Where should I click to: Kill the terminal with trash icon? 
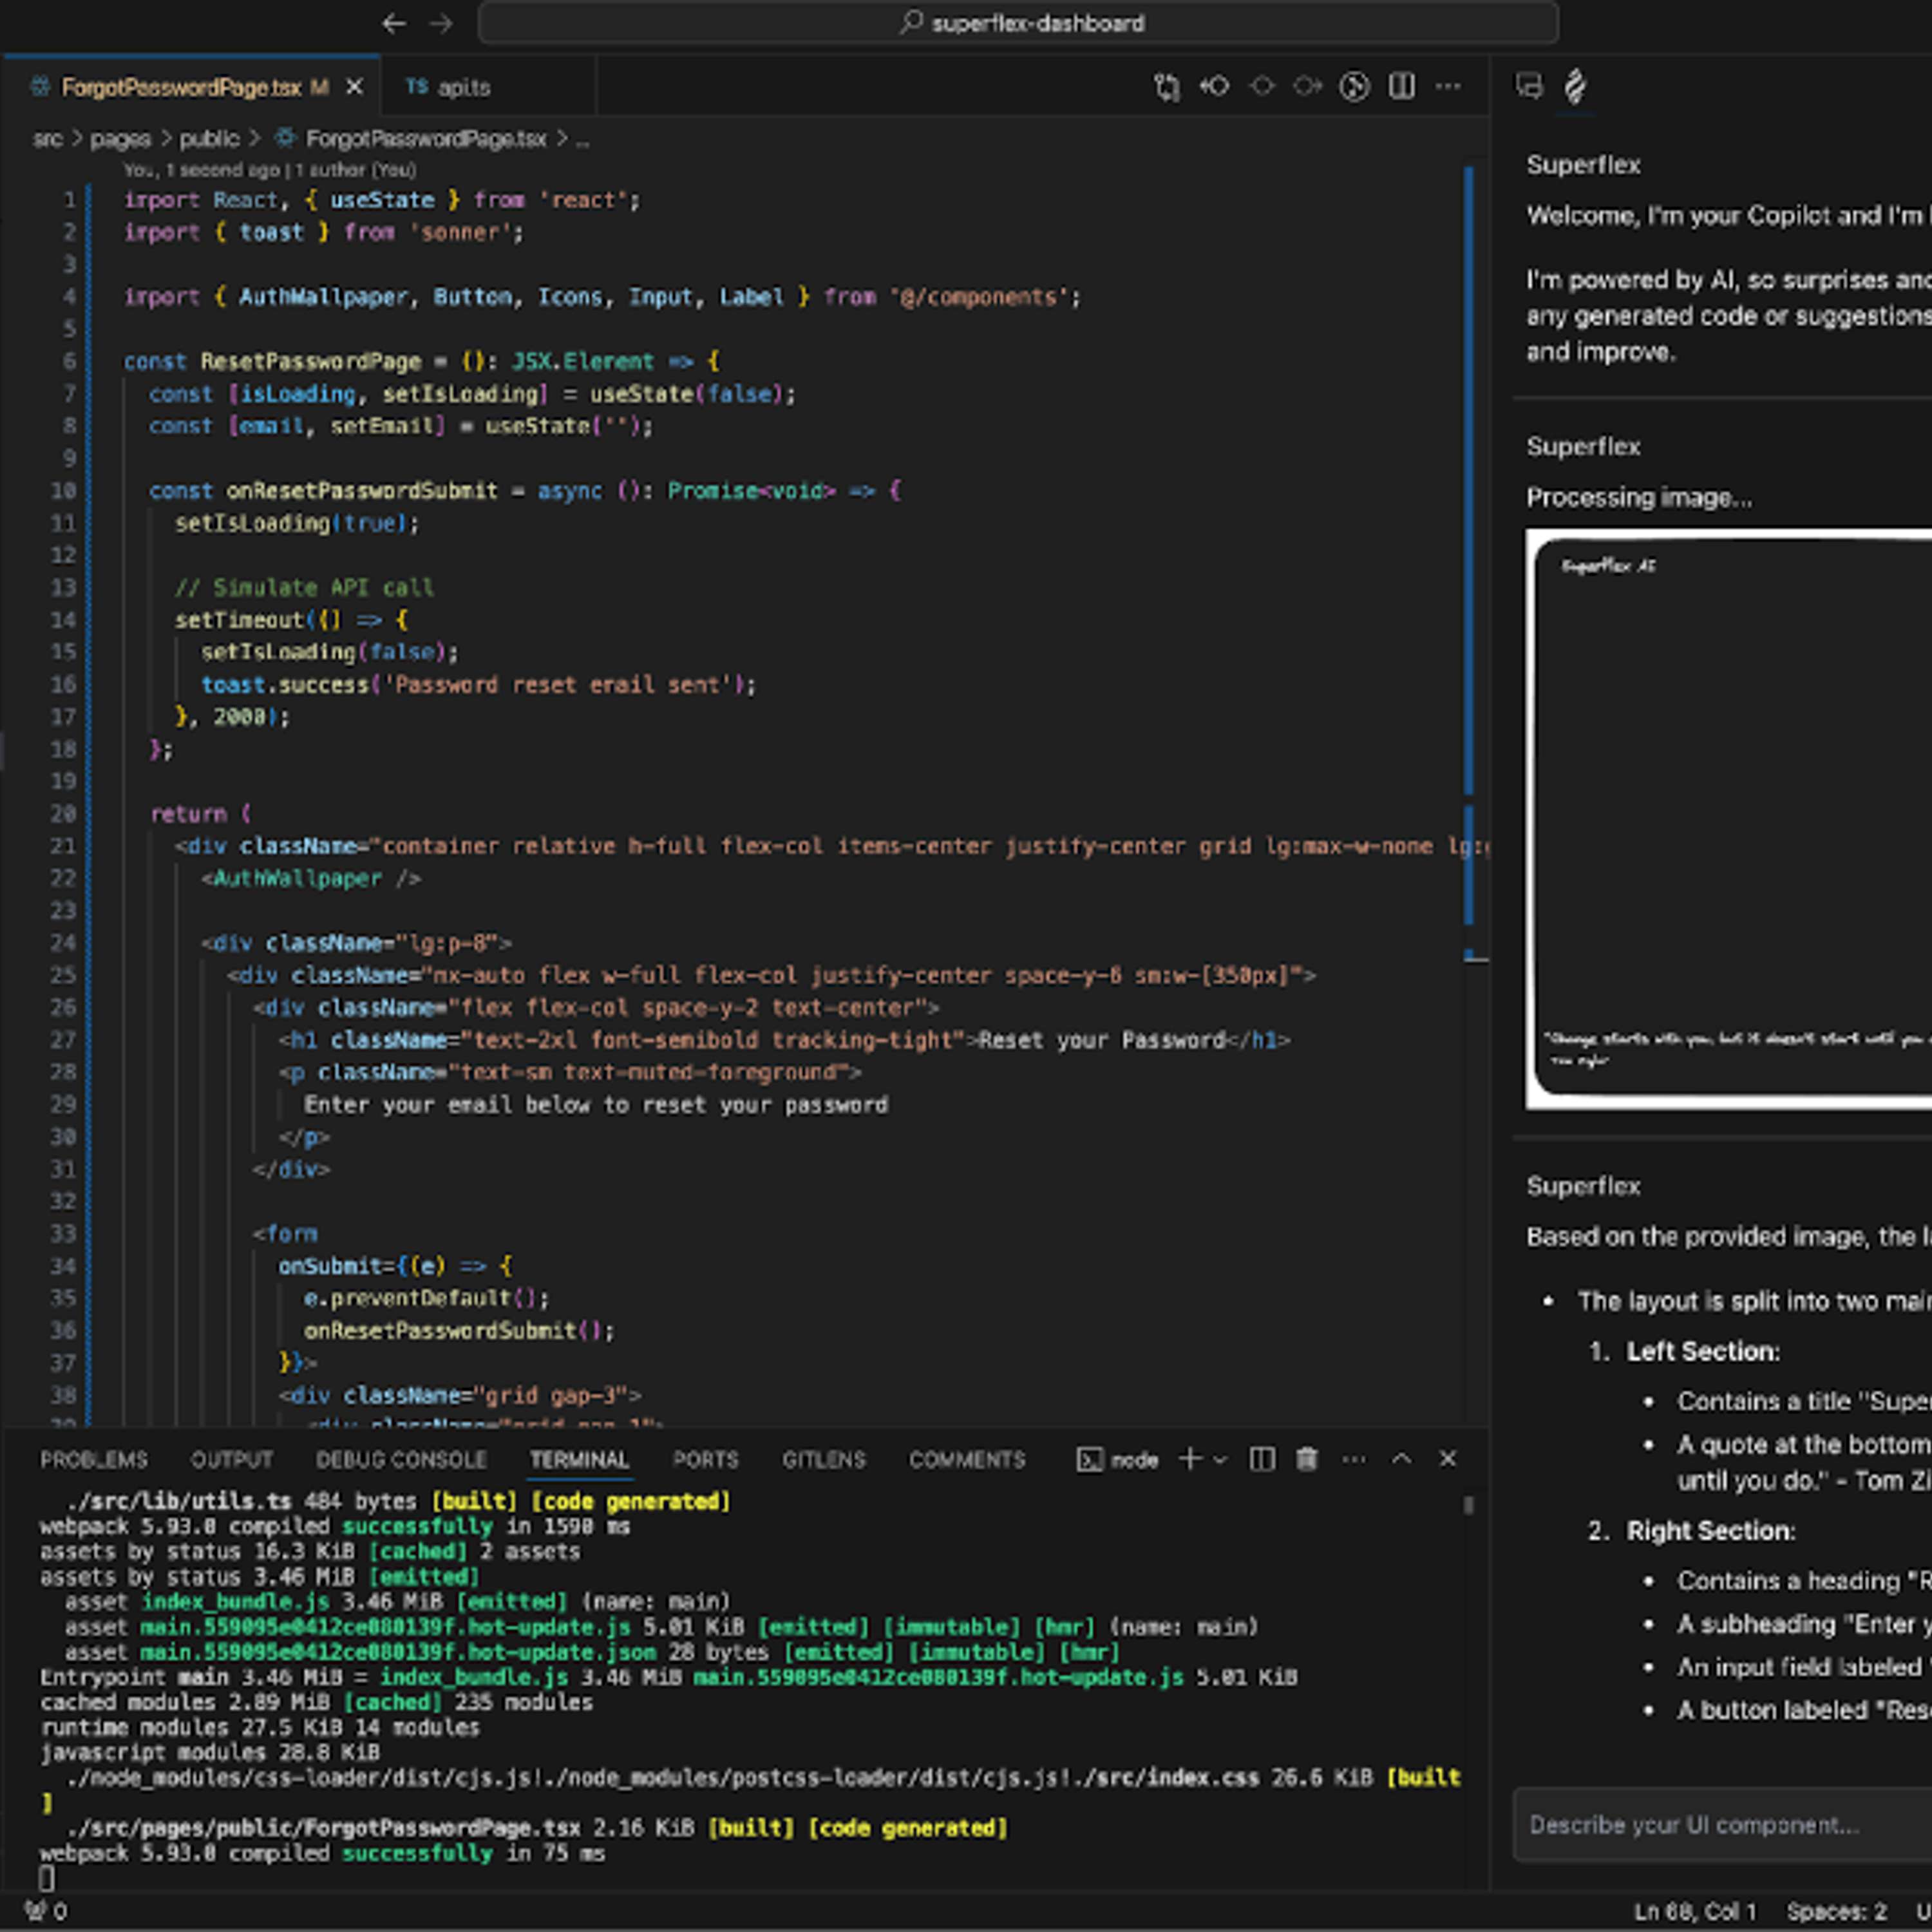[x=1307, y=1459]
